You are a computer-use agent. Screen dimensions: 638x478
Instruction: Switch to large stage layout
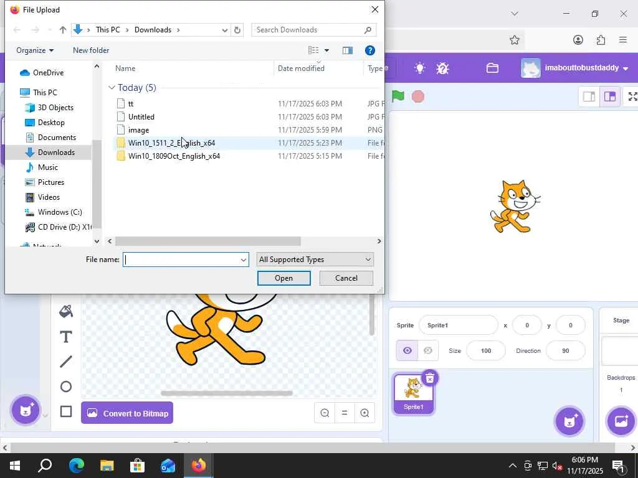click(x=609, y=96)
